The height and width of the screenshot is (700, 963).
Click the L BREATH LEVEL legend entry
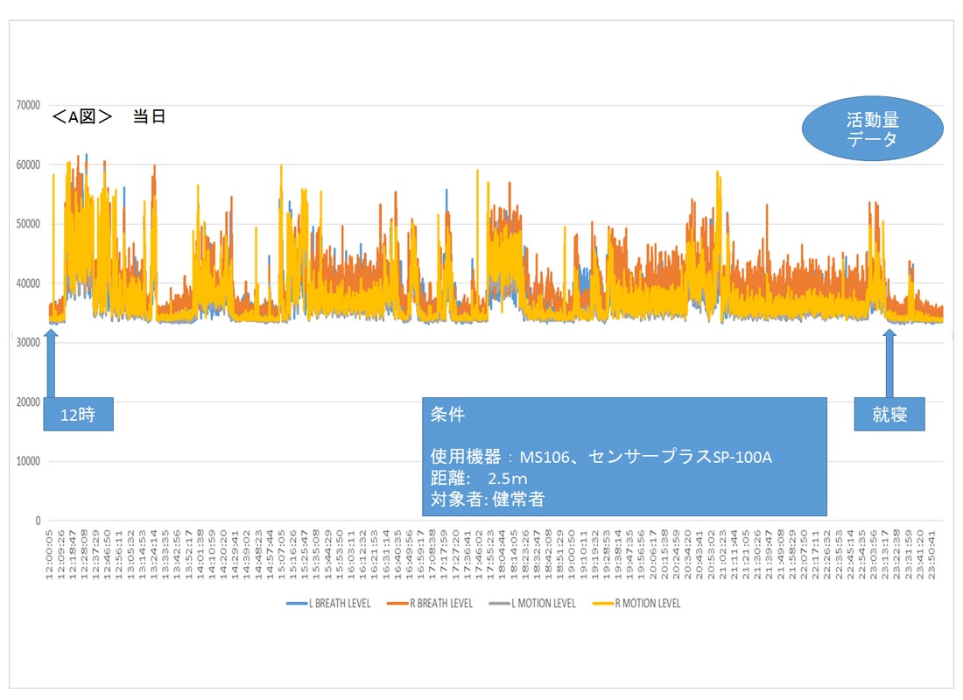coord(328,604)
